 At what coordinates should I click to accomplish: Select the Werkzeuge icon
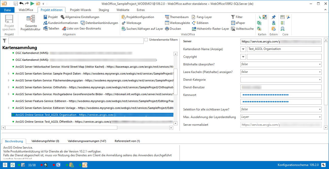pyautogui.click(x=124, y=23)
